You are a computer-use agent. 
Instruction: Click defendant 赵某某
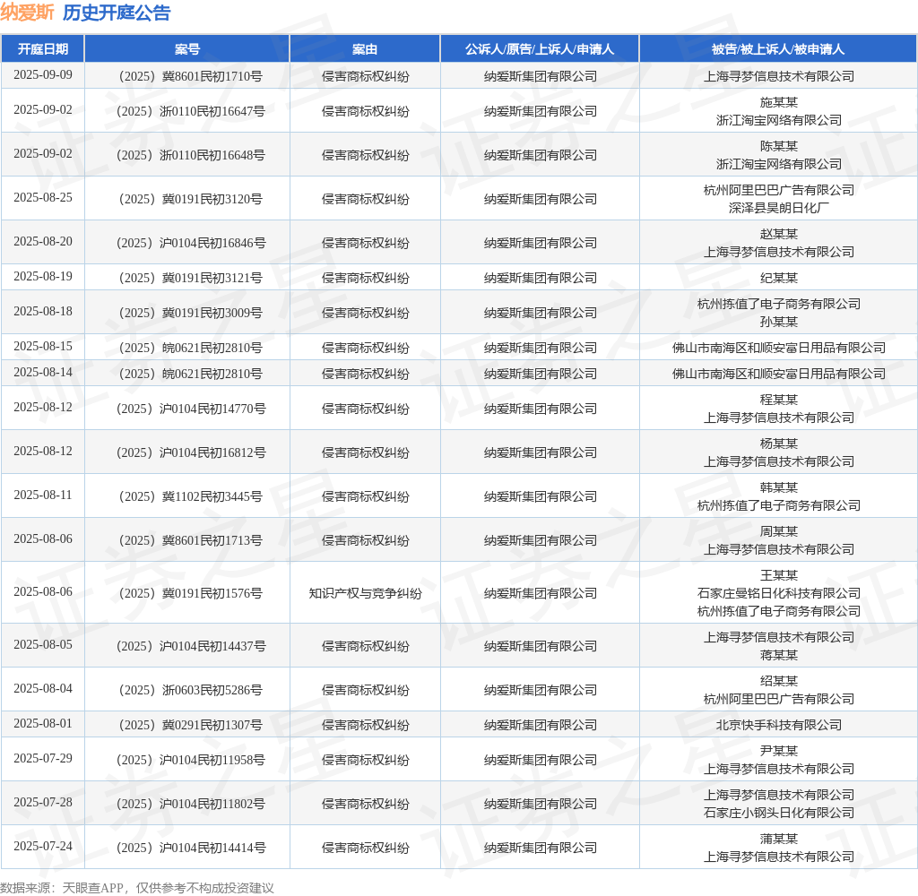779,234
